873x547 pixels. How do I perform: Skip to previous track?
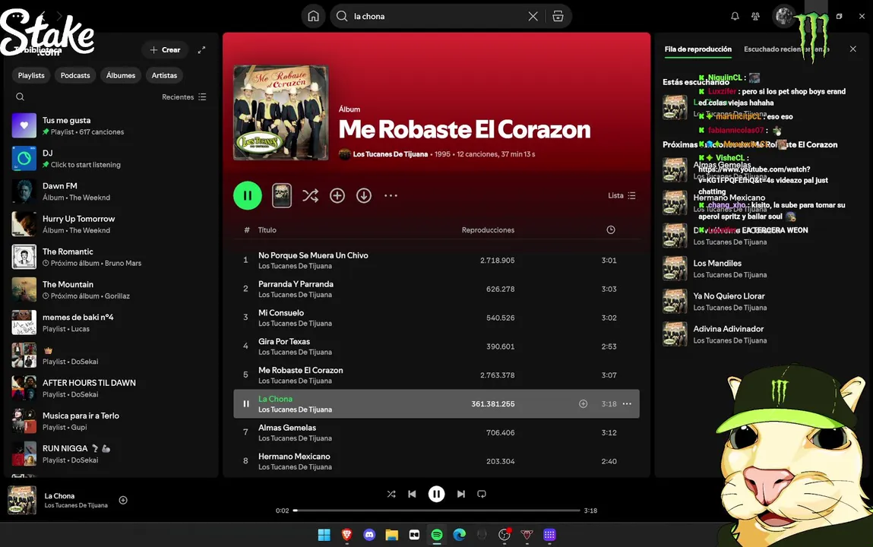[412, 494]
